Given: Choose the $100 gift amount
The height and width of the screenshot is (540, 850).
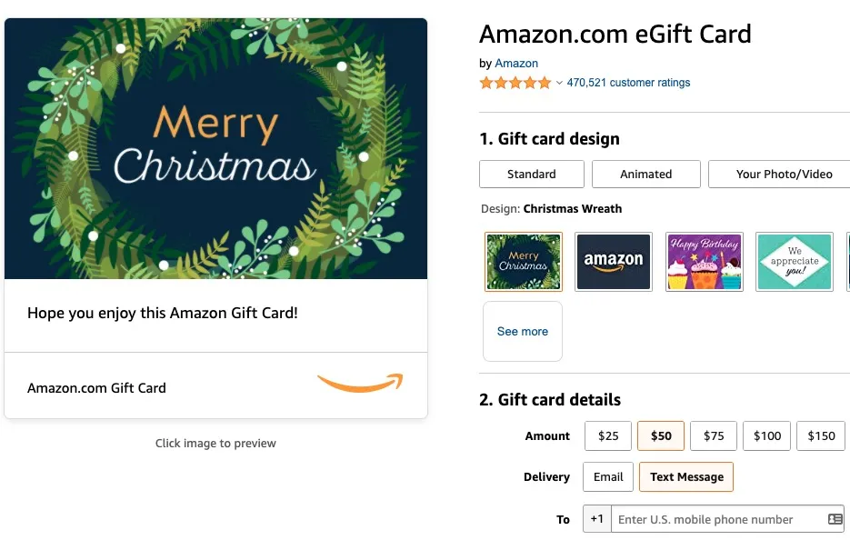Looking at the screenshot, I should tap(767, 436).
